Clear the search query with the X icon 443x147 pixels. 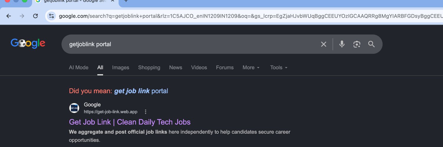[x=324, y=44]
